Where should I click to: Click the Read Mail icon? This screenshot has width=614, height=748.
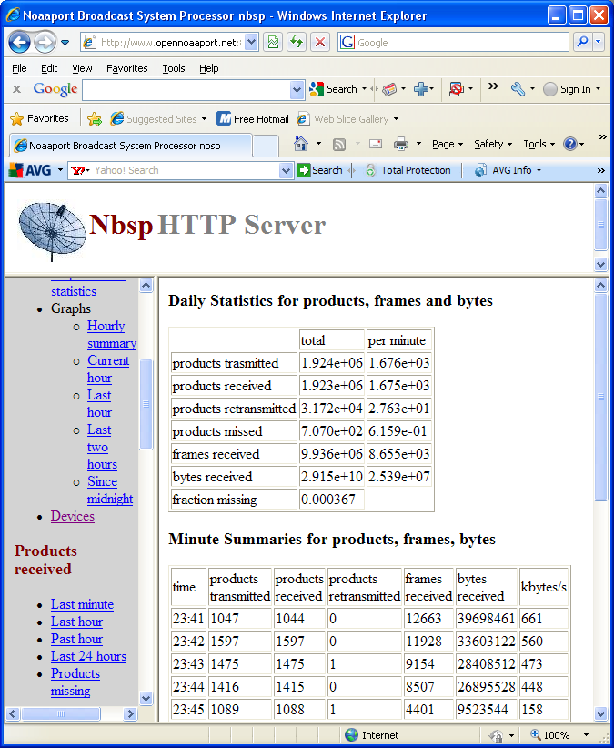[376, 144]
